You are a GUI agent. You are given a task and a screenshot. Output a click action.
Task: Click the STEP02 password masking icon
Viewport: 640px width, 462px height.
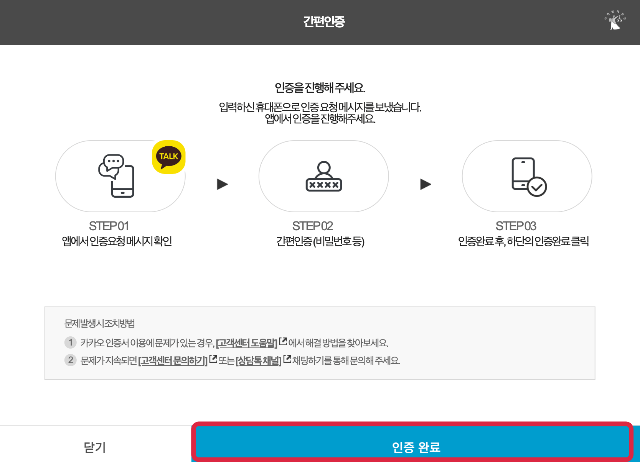click(x=323, y=176)
